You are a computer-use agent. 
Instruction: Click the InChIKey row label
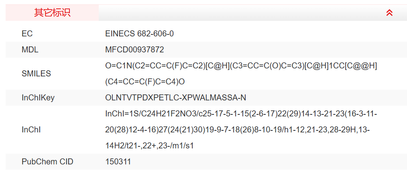[x=38, y=98]
